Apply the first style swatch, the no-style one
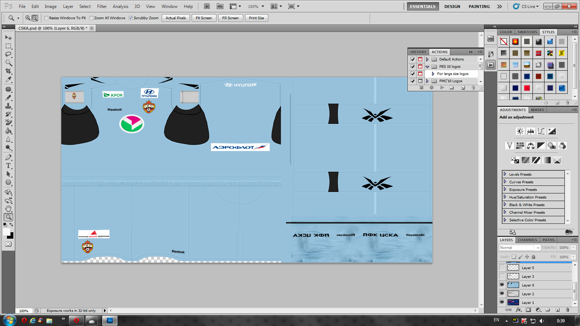 point(504,42)
